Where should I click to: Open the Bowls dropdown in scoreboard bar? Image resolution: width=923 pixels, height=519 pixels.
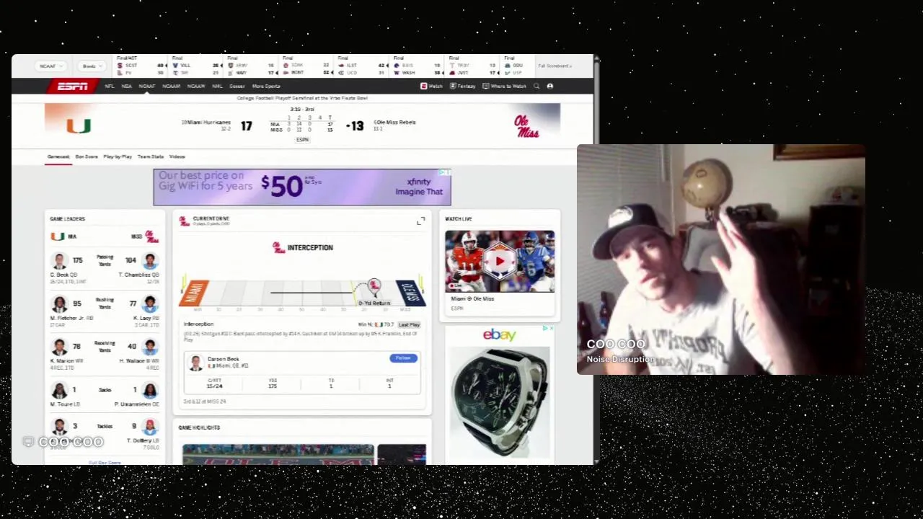coord(91,66)
